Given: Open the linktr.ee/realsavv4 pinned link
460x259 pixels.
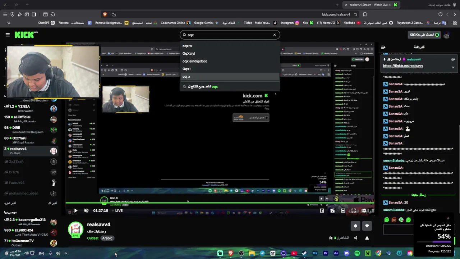Looking at the screenshot, I should [x=403, y=66].
